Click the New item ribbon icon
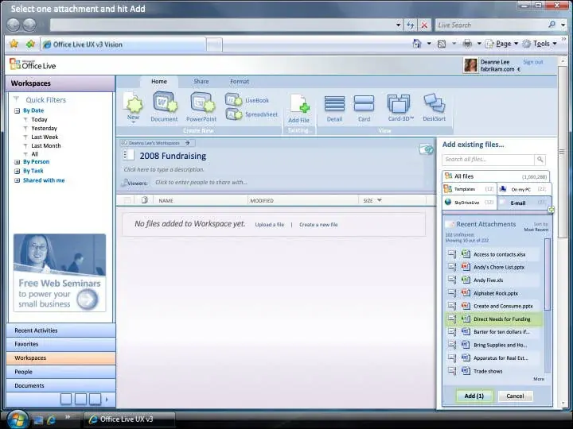 click(x=133, y=106)
